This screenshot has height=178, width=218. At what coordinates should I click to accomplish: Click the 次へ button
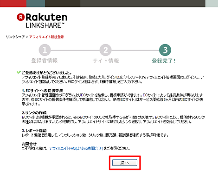pos(125,163)
